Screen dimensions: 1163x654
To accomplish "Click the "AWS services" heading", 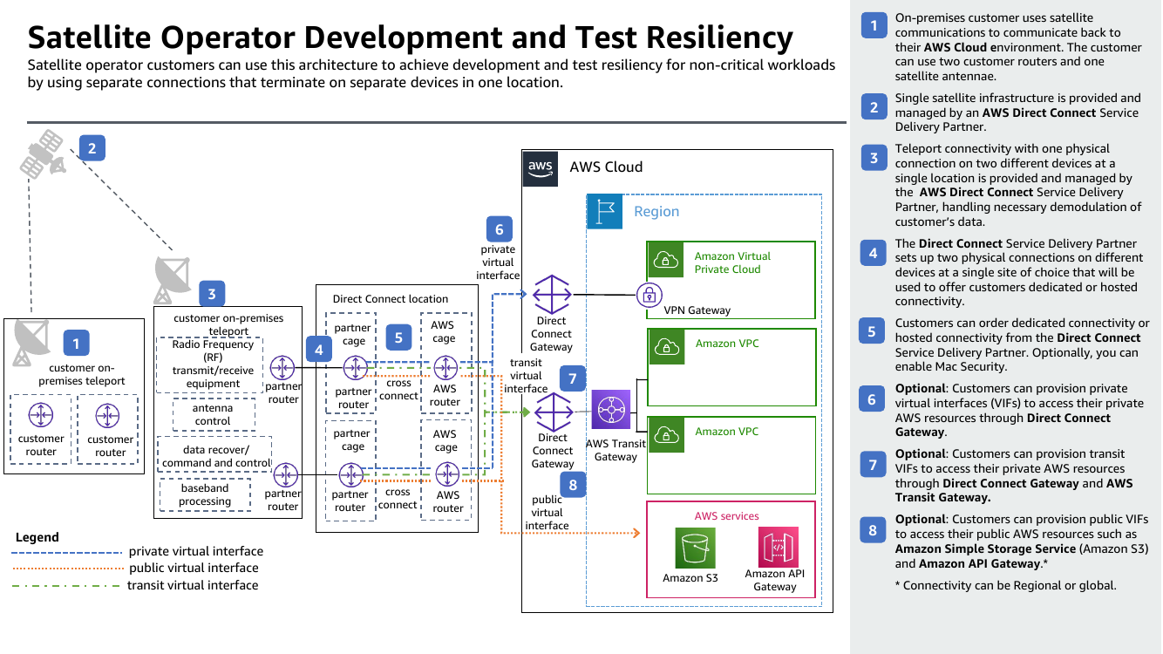I will tap(726, 516).
